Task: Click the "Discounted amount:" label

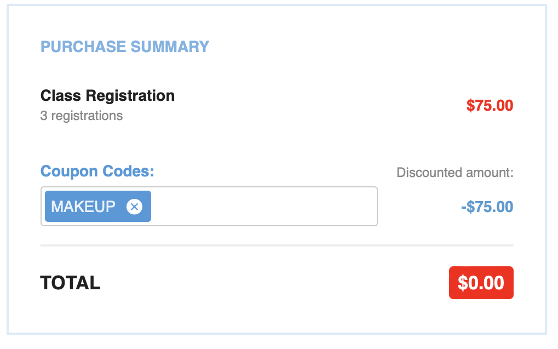Action: (x=455, y=173)
